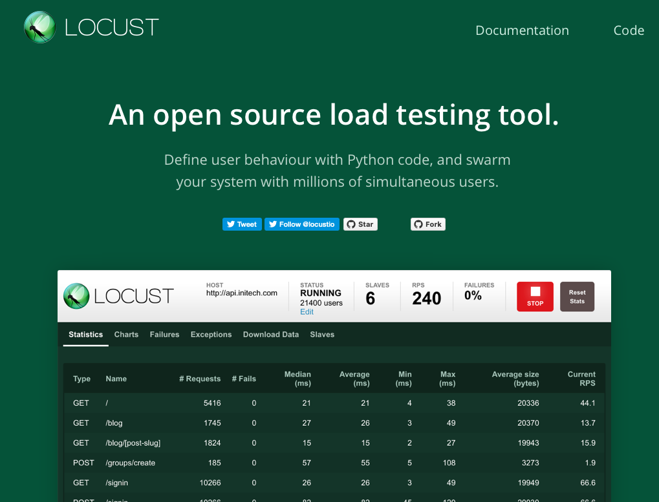Viewport: 659px width, 502px height.
Task: Open the Documentation link
Action: tap(522, 30)
